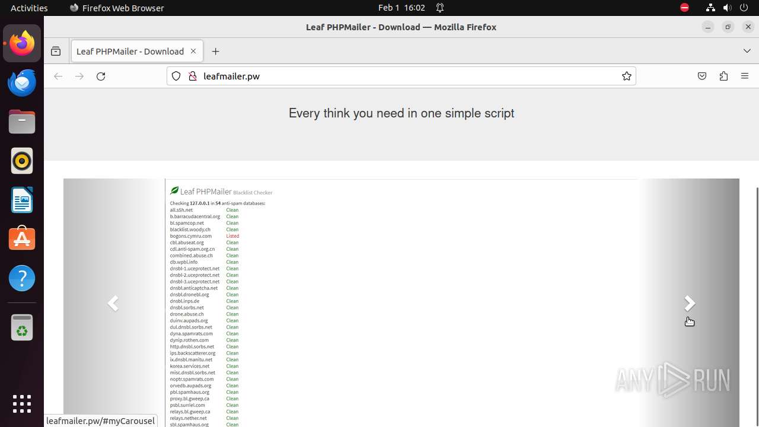Click the red Listed status text
759x427 pixels.
click(x=232, y=236)
